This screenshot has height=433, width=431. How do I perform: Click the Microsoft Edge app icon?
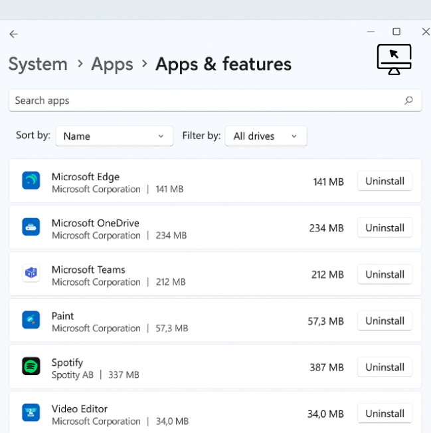pyautogui.click(x=31, y=180)
